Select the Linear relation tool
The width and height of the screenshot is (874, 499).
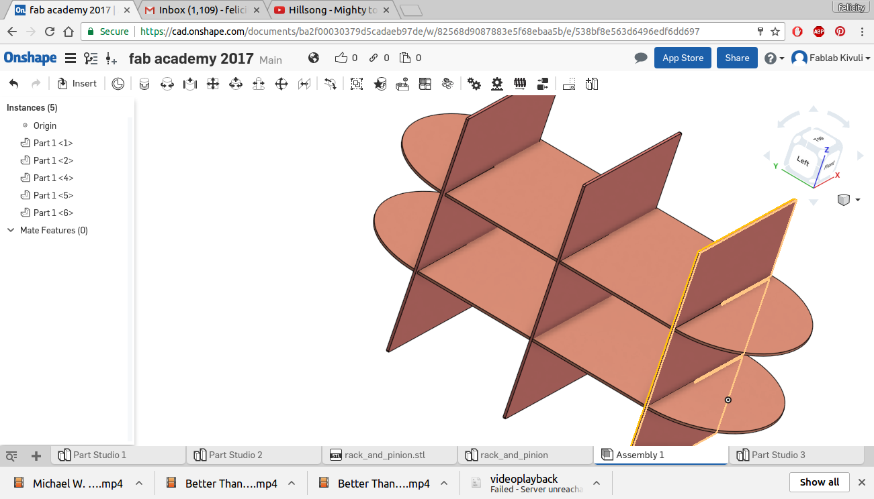[x=543, y=84]
